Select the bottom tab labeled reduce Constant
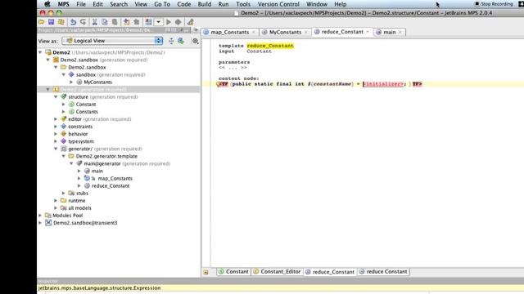 pos(383,272)
